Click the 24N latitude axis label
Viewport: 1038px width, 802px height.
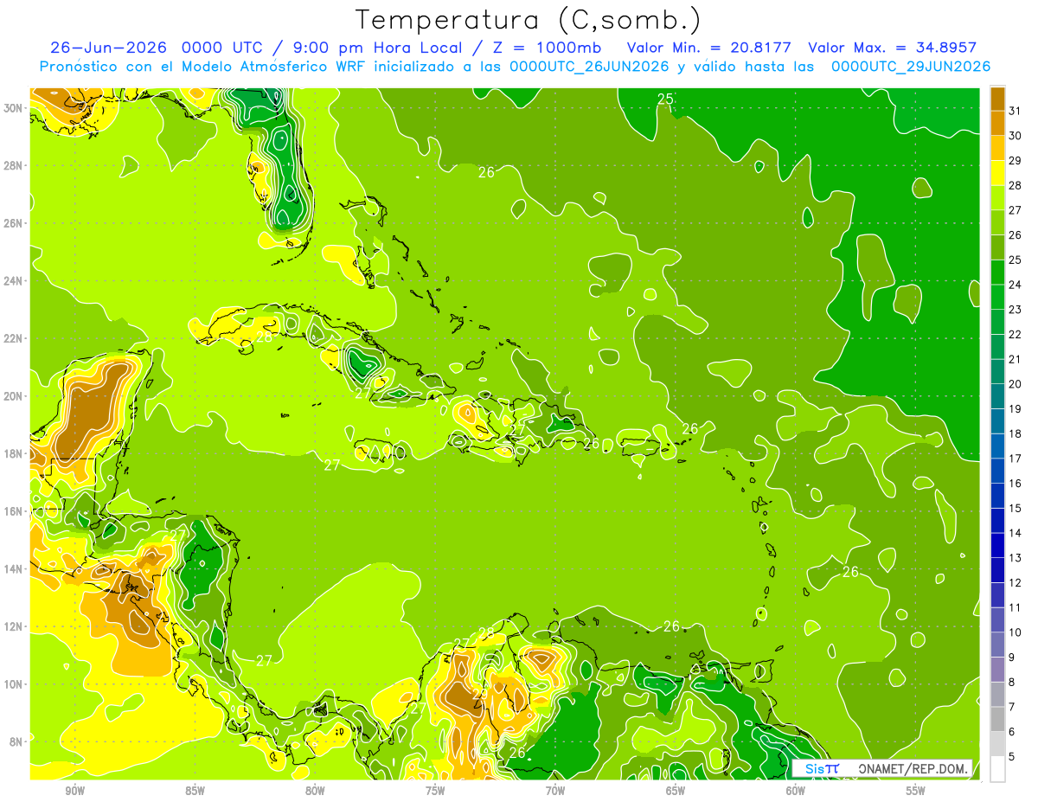coord(13,280)
